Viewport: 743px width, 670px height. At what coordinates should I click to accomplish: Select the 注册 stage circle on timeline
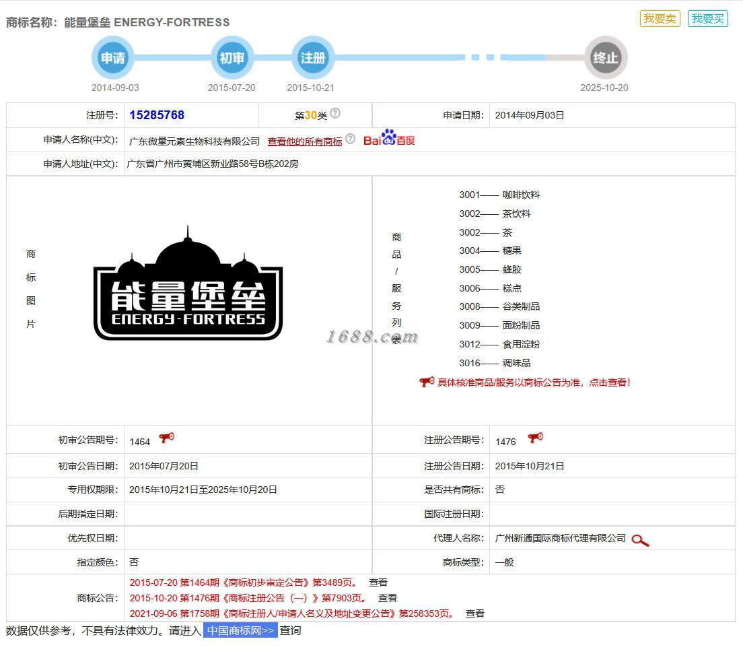pyautogui.click(x=313, y=57)
